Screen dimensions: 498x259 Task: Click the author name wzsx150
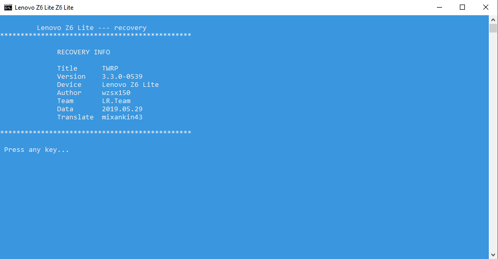116,93
